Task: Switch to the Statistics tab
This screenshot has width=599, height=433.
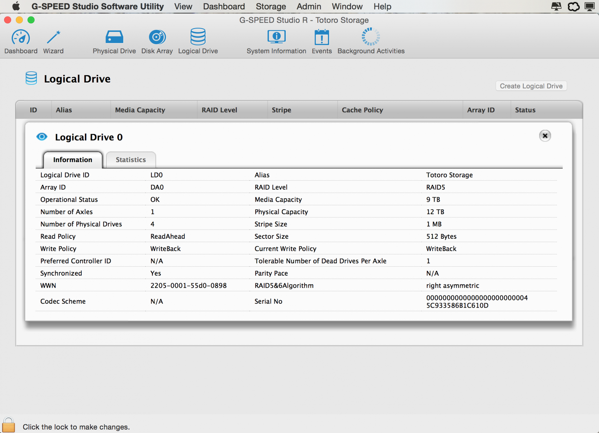Action: pos(131,160)
